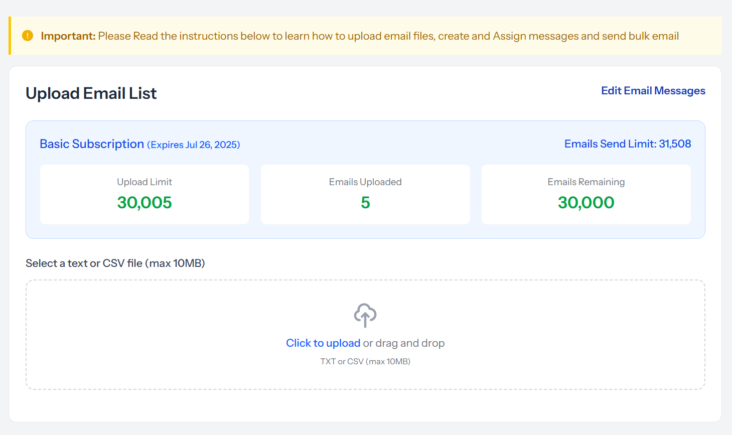Click the Basic Subscription heading
This screenshot has height=435, width=732.
pos(92,144)
